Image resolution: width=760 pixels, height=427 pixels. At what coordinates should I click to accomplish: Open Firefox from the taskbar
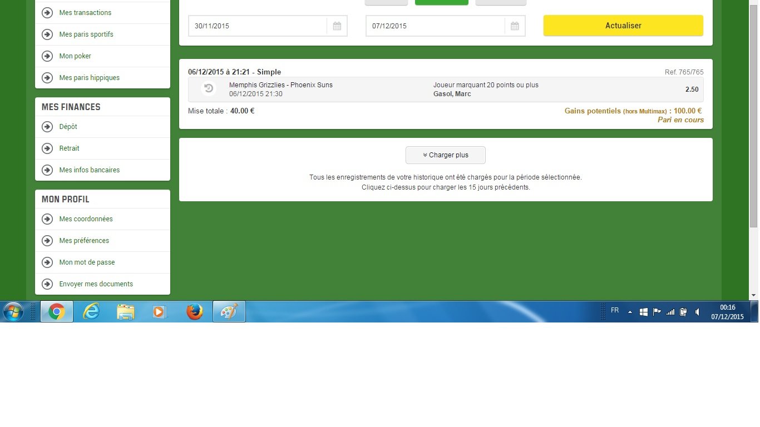pyautogui.click(x=195, y=312)
